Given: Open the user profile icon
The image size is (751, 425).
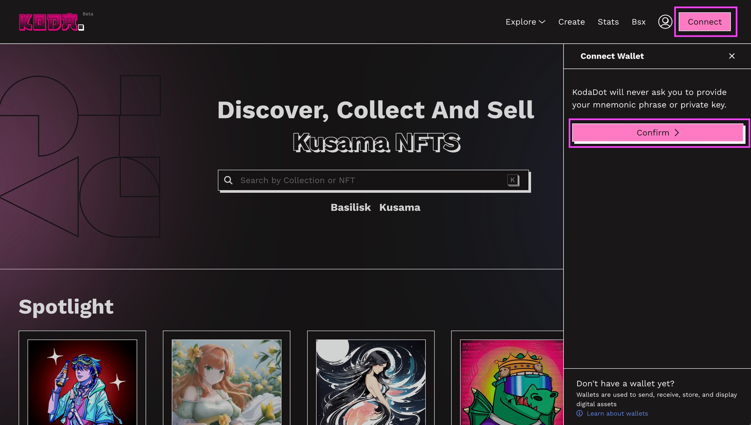Looking at the screenshot, I should click(x=665, y=22).
